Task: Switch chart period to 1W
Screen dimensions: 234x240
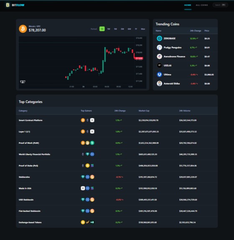Action: 109,29
